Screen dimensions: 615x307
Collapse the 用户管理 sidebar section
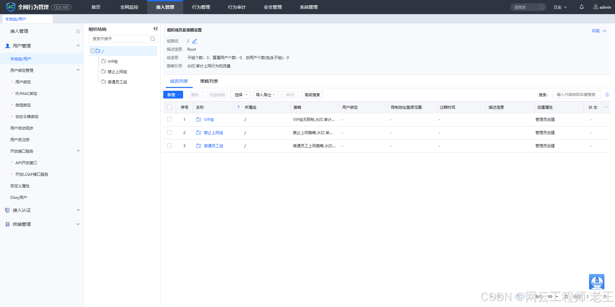pos(78,46)
